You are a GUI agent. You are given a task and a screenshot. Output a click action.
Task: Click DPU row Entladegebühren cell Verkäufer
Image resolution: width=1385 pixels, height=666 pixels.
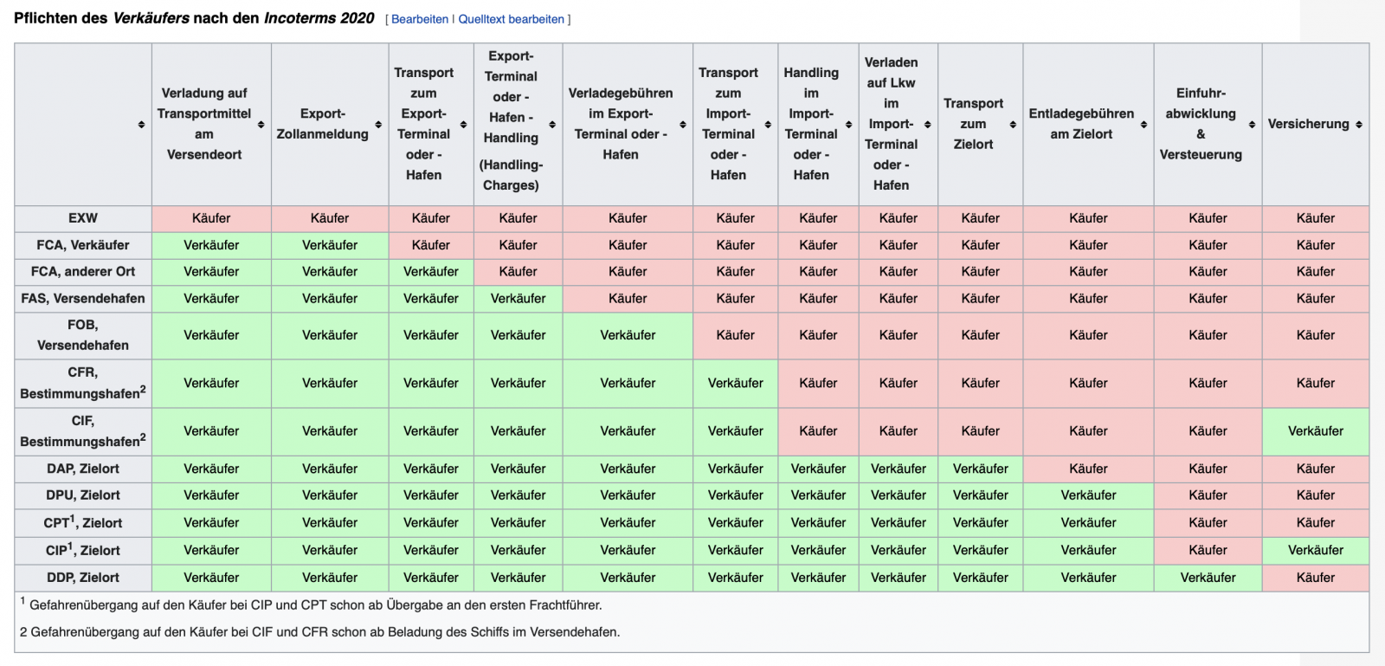coord(1088,495)
